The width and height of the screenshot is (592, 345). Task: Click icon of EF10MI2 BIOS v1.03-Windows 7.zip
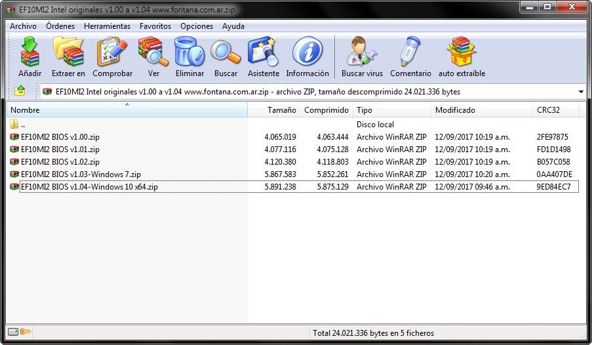pos(14,174)
